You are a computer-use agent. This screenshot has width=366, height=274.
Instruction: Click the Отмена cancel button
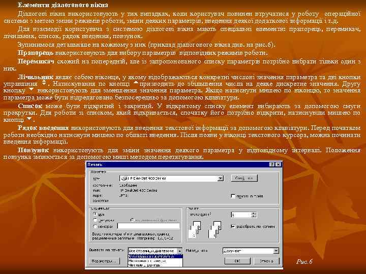tap(266, 261)
